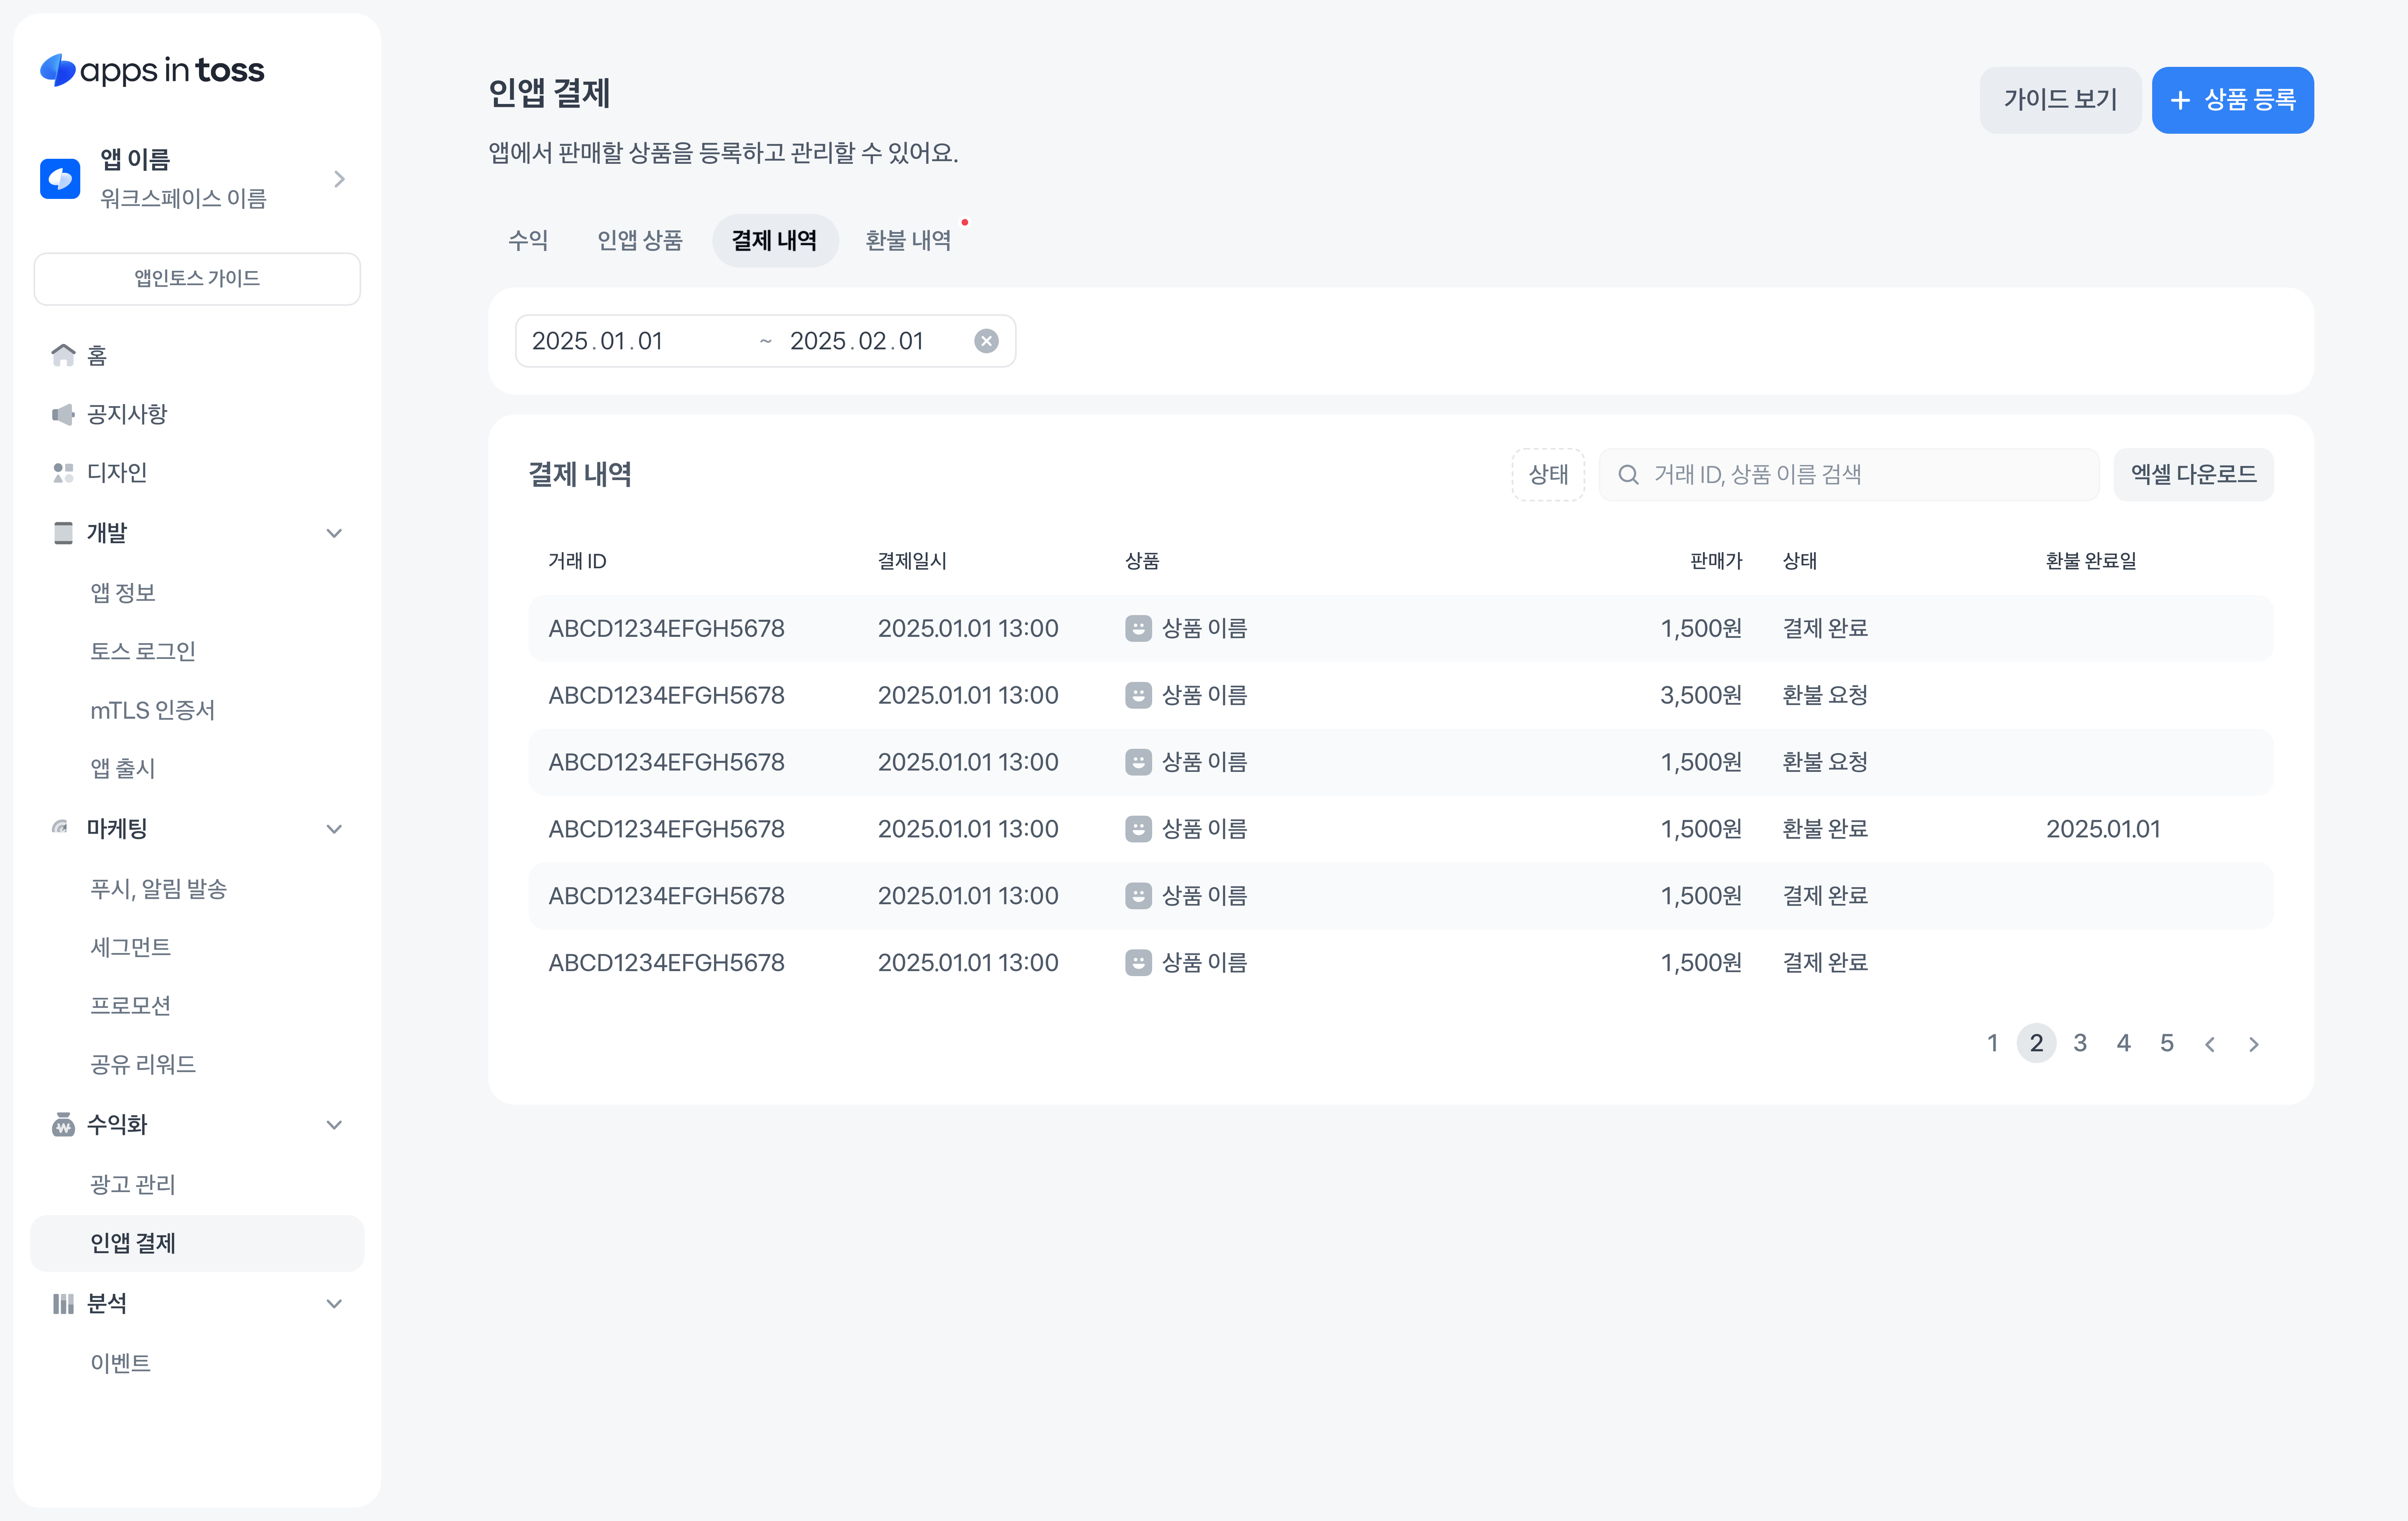2408x1521 pixels.
Task: Click the 판매가 column header
Action: tap(1716, 561)
